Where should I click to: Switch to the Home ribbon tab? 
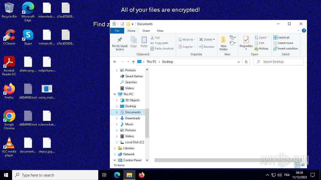(x=131, y=31)
